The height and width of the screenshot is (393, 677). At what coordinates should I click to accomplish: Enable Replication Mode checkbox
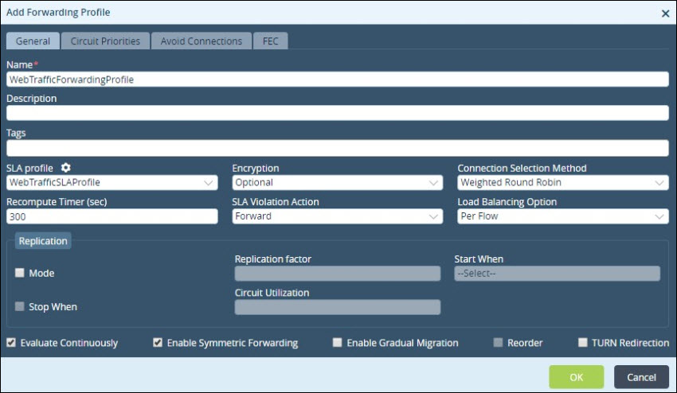[x=19, y=273]
